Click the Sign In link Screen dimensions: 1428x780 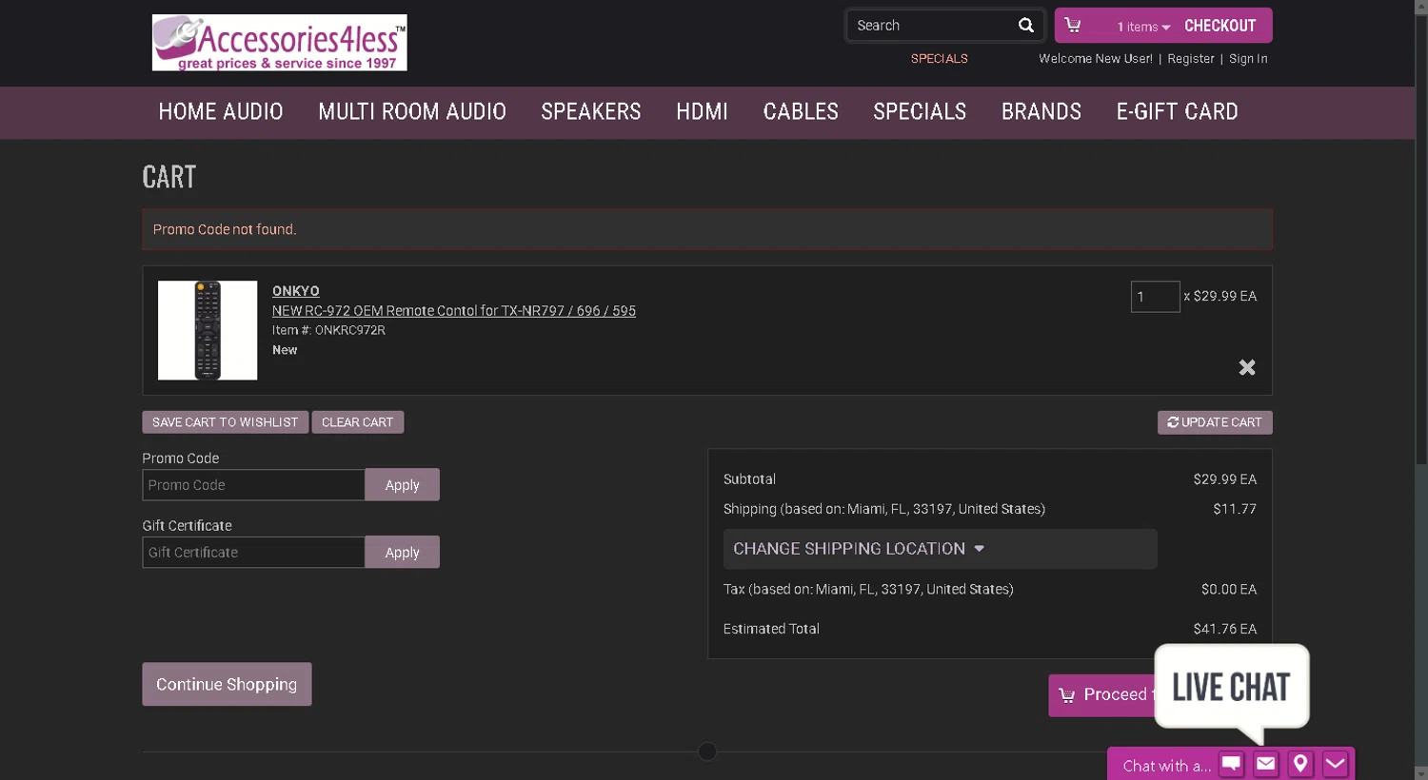coord(1248,59)
